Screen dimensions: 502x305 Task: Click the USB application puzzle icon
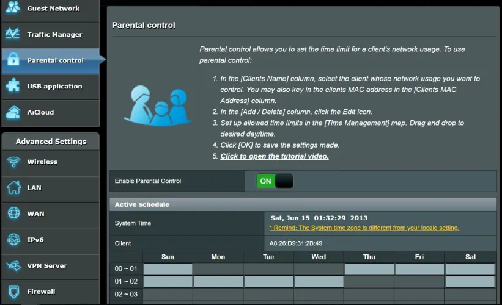13,86
